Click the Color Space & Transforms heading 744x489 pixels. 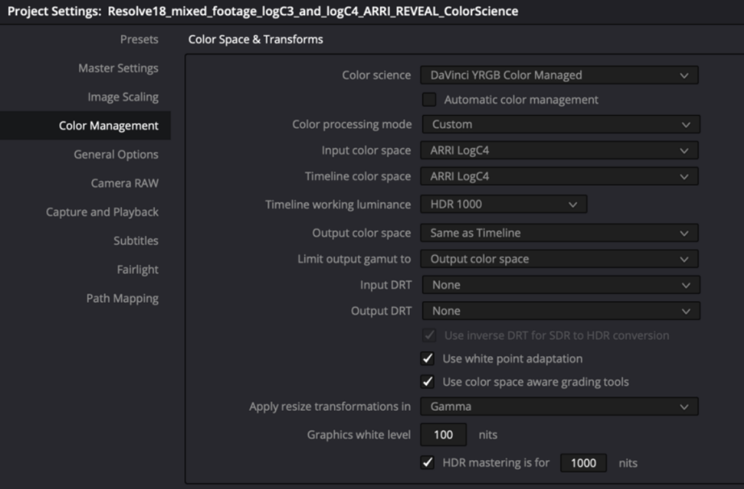tap(256, 39)
